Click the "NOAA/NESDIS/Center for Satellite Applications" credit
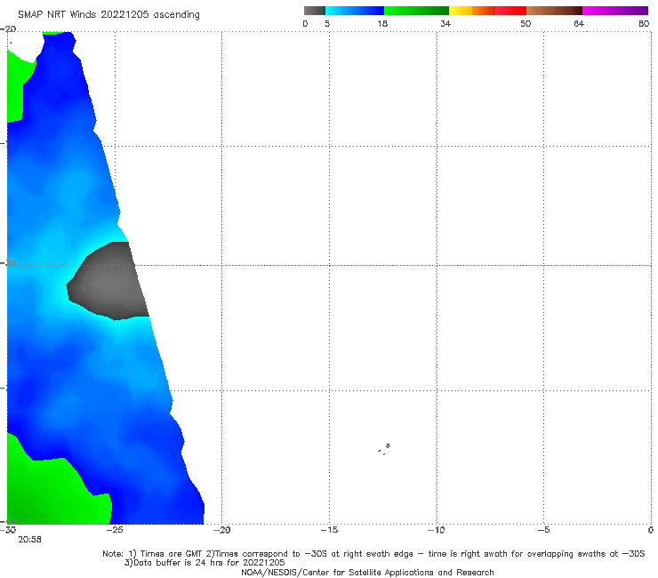 click(367, 572)
